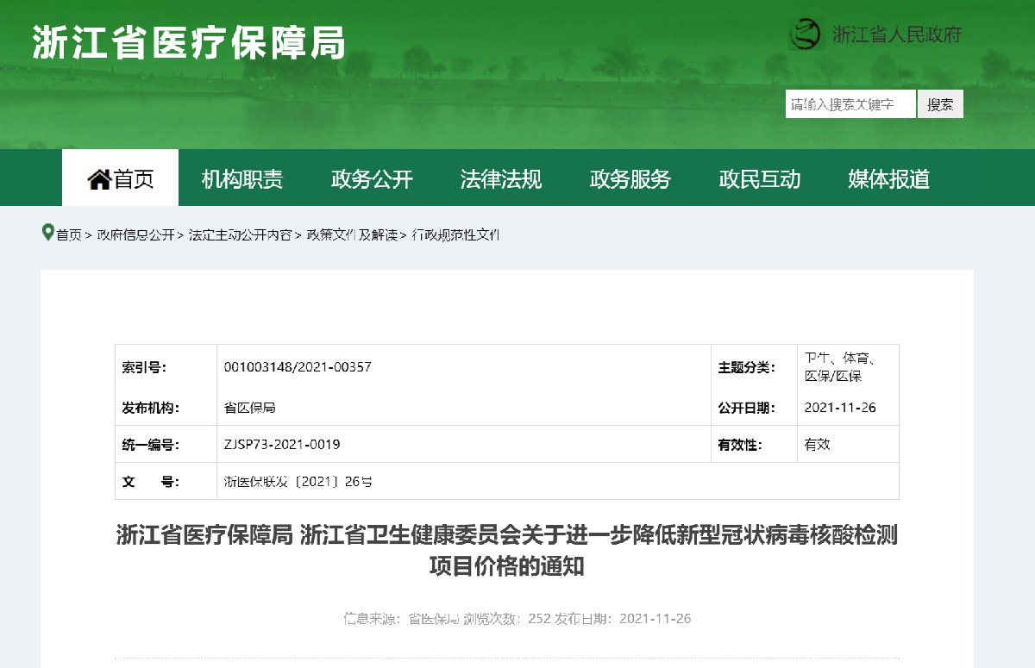
Task: Open 政府信息公开 breadcrumb link
Action: click(135, 234)
